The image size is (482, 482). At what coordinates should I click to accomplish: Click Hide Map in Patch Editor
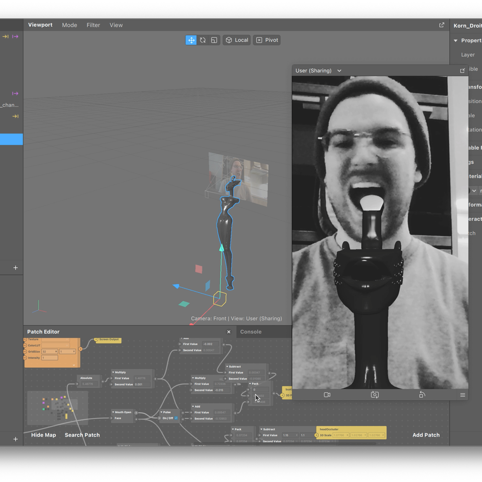point(43,435)
